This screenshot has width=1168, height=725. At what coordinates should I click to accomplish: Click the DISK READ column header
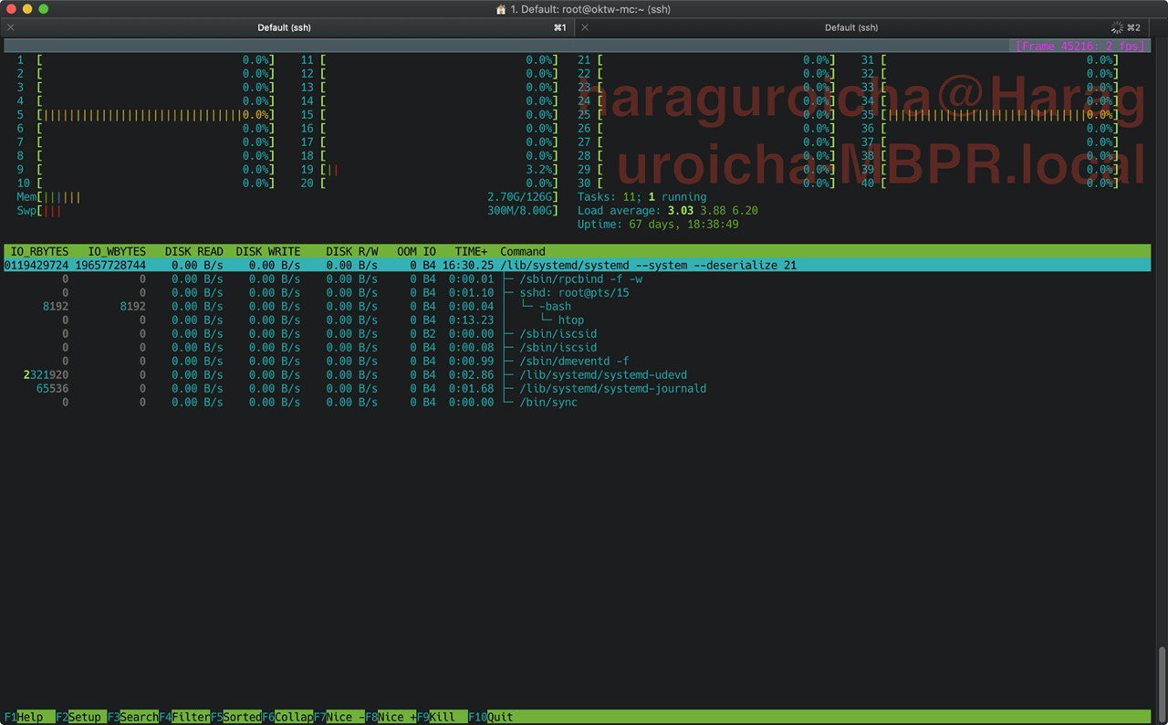click(193, 251)
